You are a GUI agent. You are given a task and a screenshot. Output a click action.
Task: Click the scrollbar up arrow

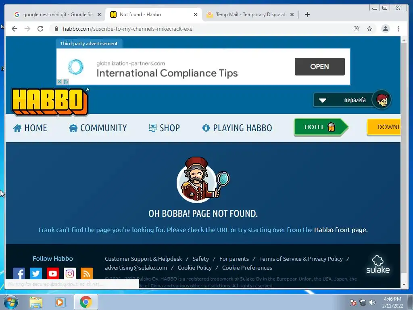click(404, 40)
